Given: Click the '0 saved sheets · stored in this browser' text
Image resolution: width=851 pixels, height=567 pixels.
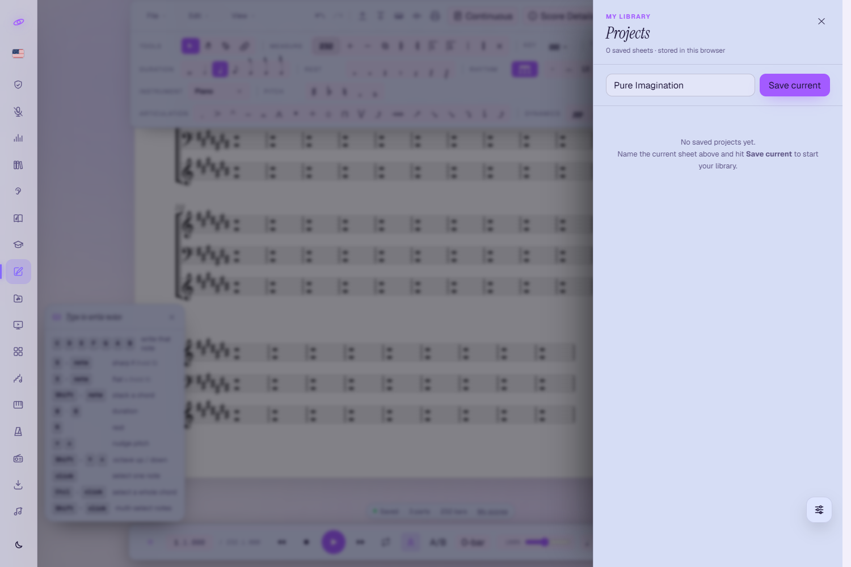Looking at the screenshot, I should [665, 50].
